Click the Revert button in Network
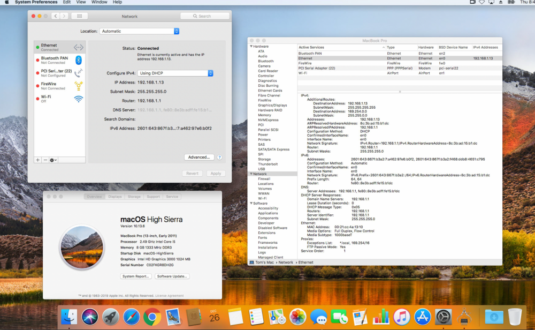535x330 pixels. coord(192,174)
